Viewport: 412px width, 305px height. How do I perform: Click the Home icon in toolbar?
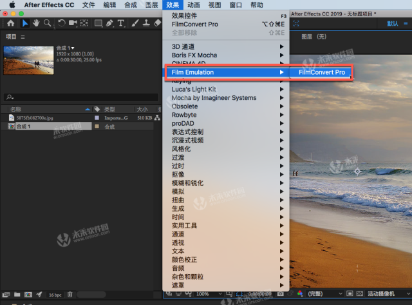11,23
